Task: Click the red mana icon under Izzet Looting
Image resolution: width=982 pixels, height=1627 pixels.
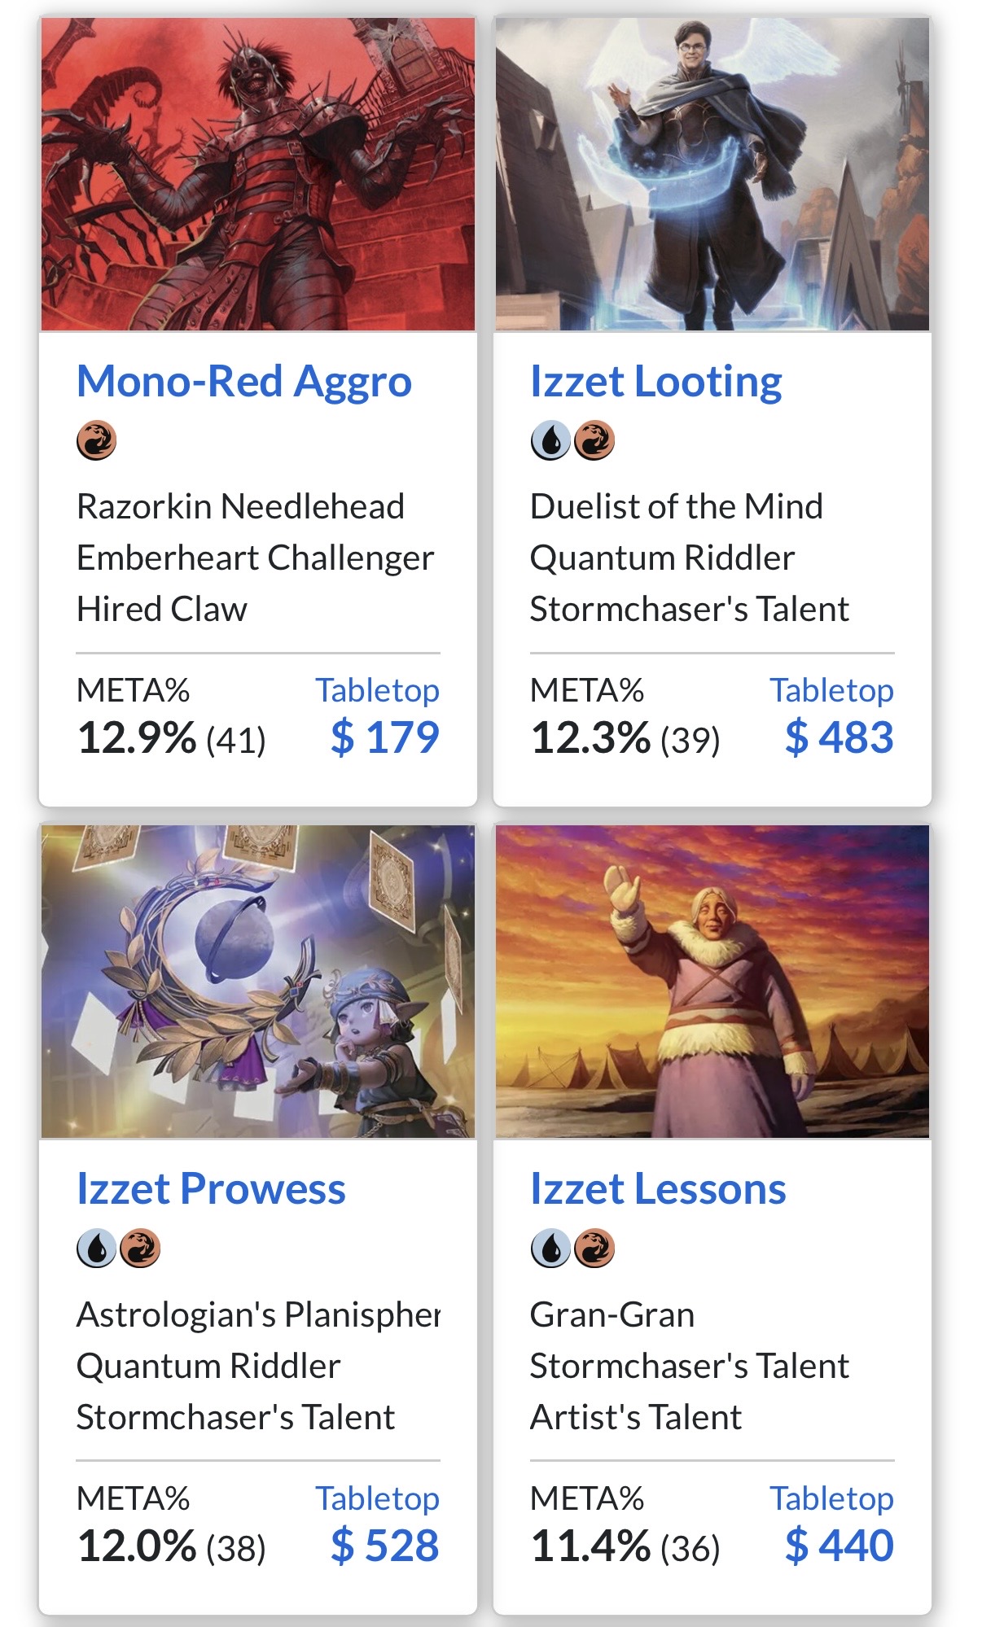Action: [594, 441]
